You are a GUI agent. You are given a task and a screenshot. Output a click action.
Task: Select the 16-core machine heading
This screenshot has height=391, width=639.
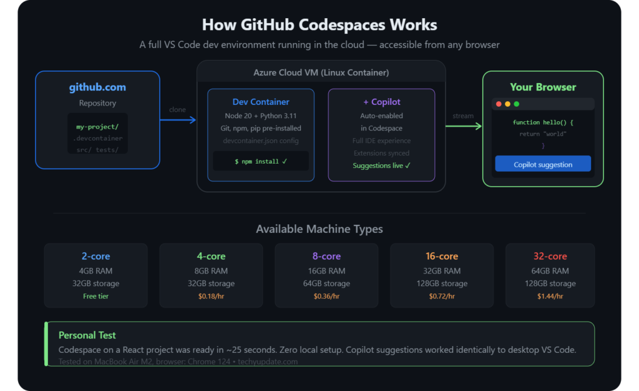(442, 256)
